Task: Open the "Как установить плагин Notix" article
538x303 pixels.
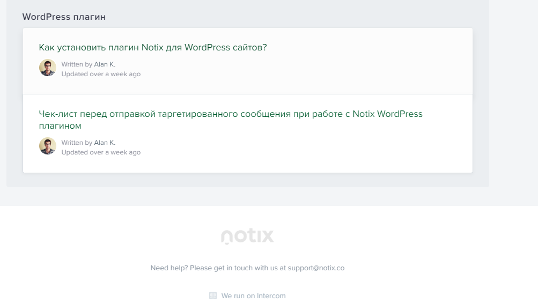Action: pyautogui.click(x=153, y=47)
